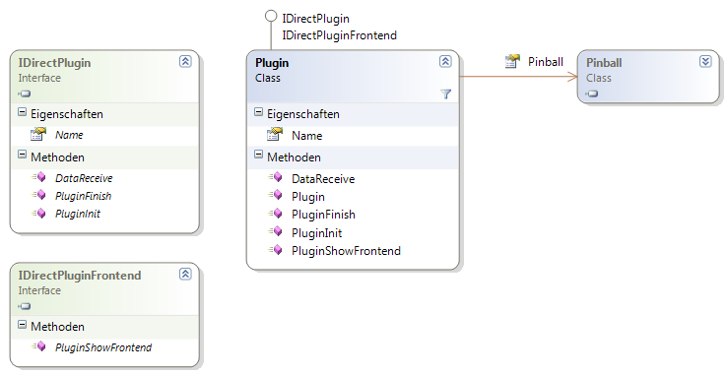Click the tag icon in Pinball class

592,94
